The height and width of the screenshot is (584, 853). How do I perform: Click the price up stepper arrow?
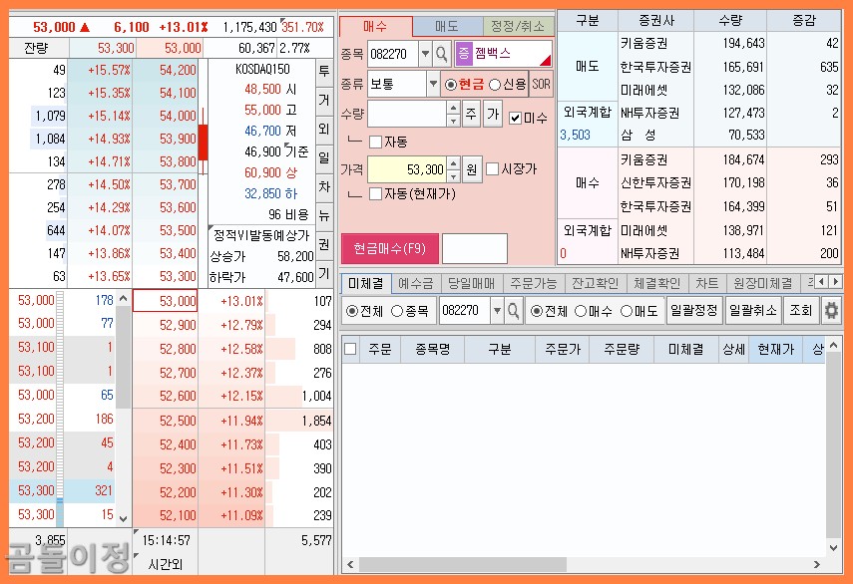453,162
